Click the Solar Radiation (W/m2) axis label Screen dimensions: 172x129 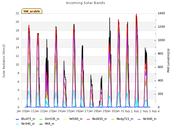pos(4,61)
